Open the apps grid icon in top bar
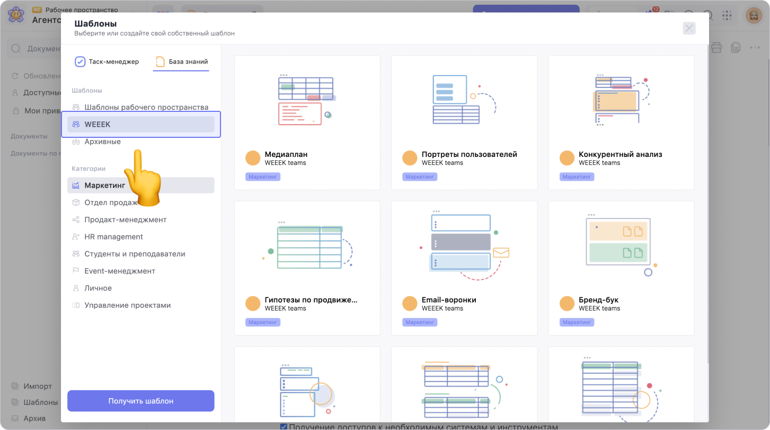The width and height of the screenshot is (770, 430). point(727,15)
